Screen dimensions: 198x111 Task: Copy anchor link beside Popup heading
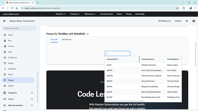coord(88,34)
